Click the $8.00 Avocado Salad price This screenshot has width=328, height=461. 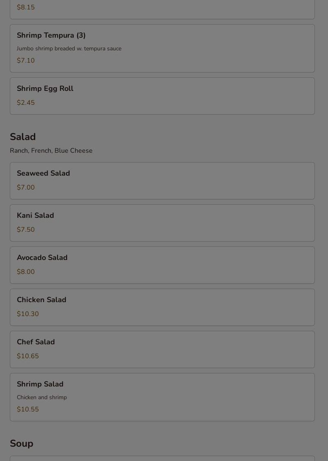pyautogui.click(x=26, y=272)
